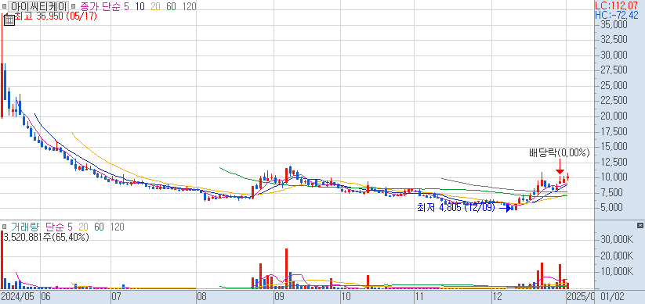Close the volume panel with its X button
645x304 pixels.
click(x=640, y=226)
